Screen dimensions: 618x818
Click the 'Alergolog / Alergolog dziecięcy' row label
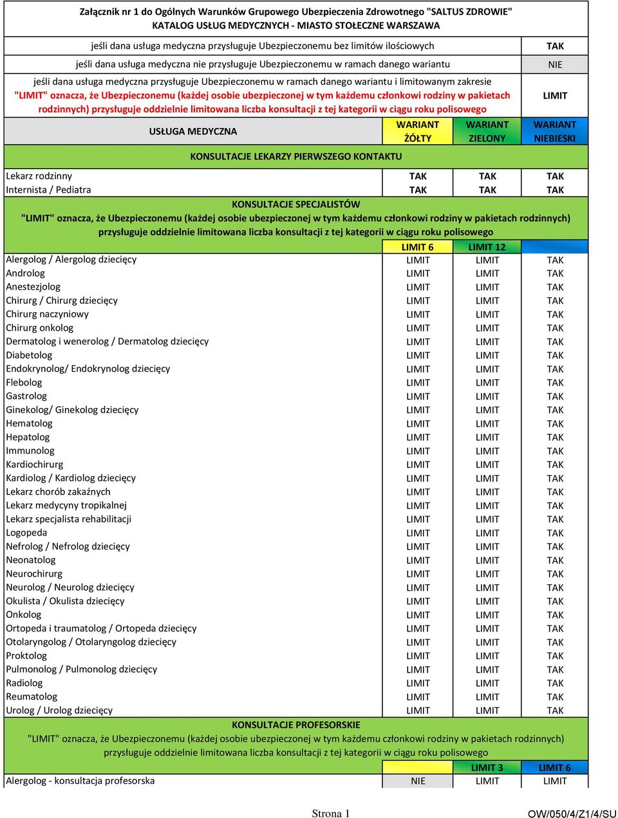[x=71, y=259]
